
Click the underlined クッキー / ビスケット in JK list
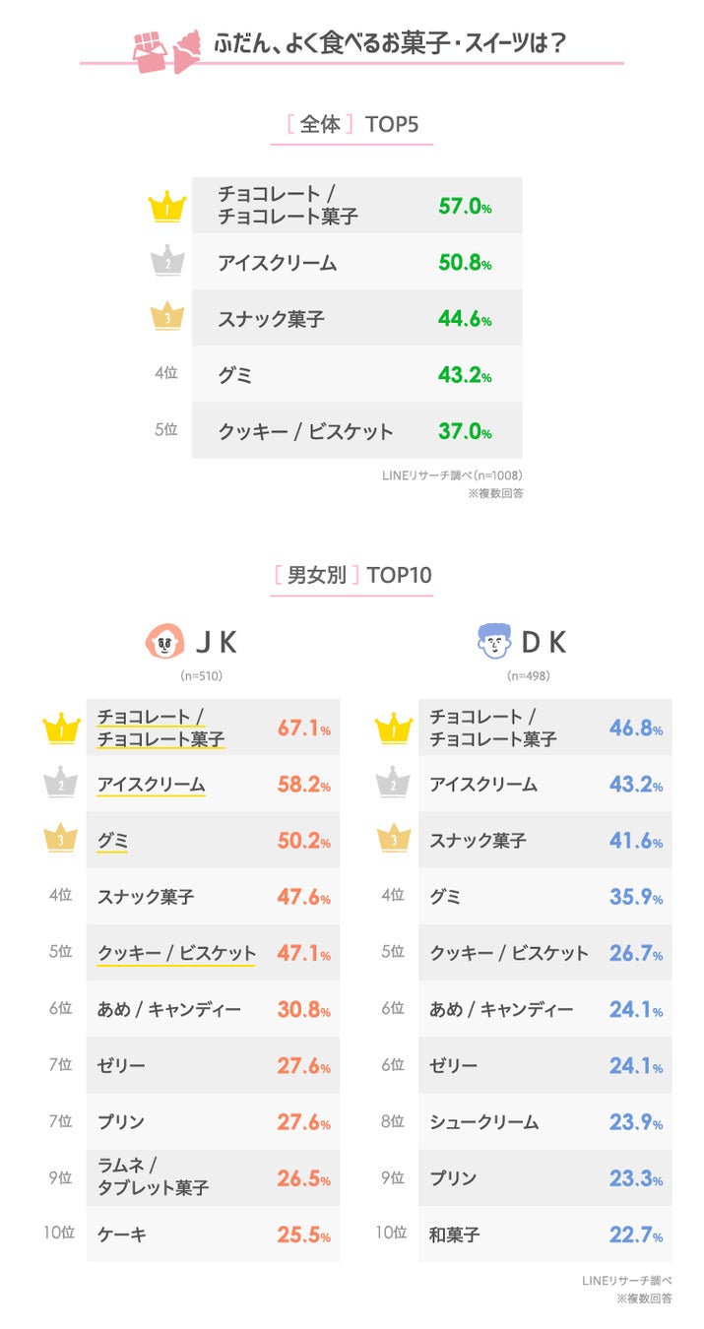pos(176,953)
